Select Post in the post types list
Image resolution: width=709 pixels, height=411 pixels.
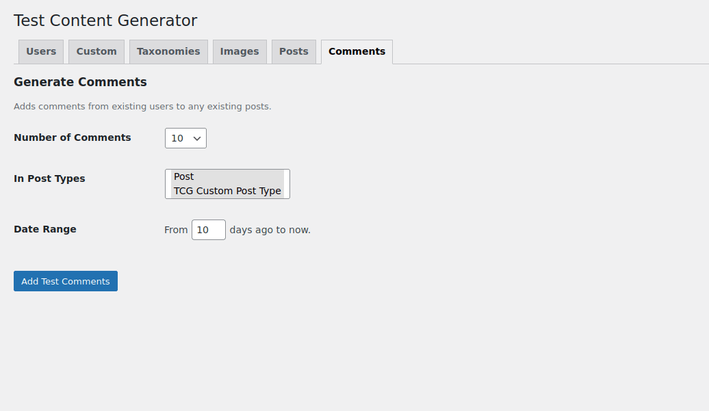[227, 176]
